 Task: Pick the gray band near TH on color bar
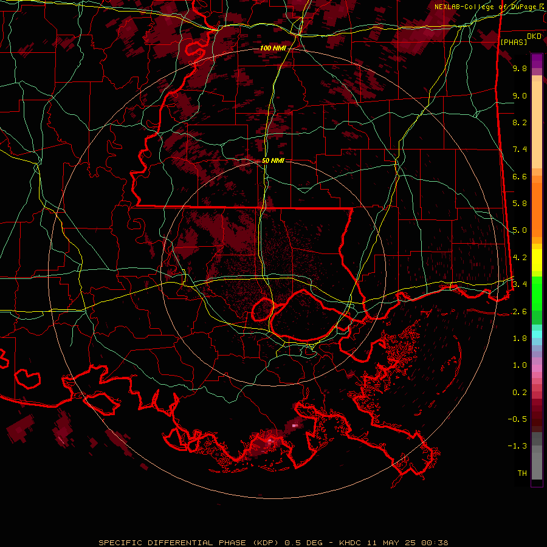click(x=537, y=467)
